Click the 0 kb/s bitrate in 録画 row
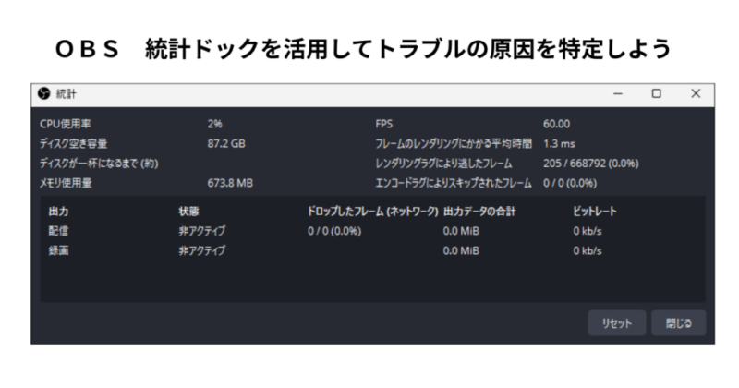The width and height of the screenshot is (739, 388). point(588,250)
